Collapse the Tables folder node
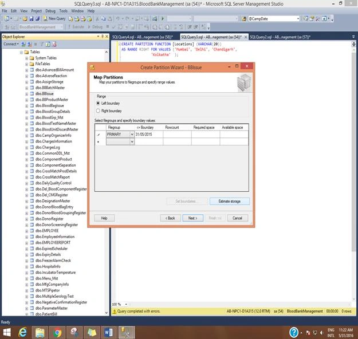Viewport: 358px width, 339px height. coord(21,52)
